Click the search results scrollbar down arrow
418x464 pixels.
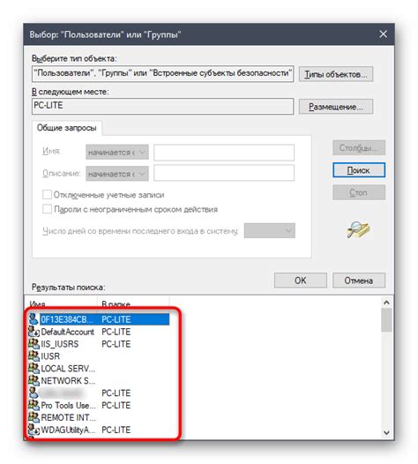click(386, 432)
